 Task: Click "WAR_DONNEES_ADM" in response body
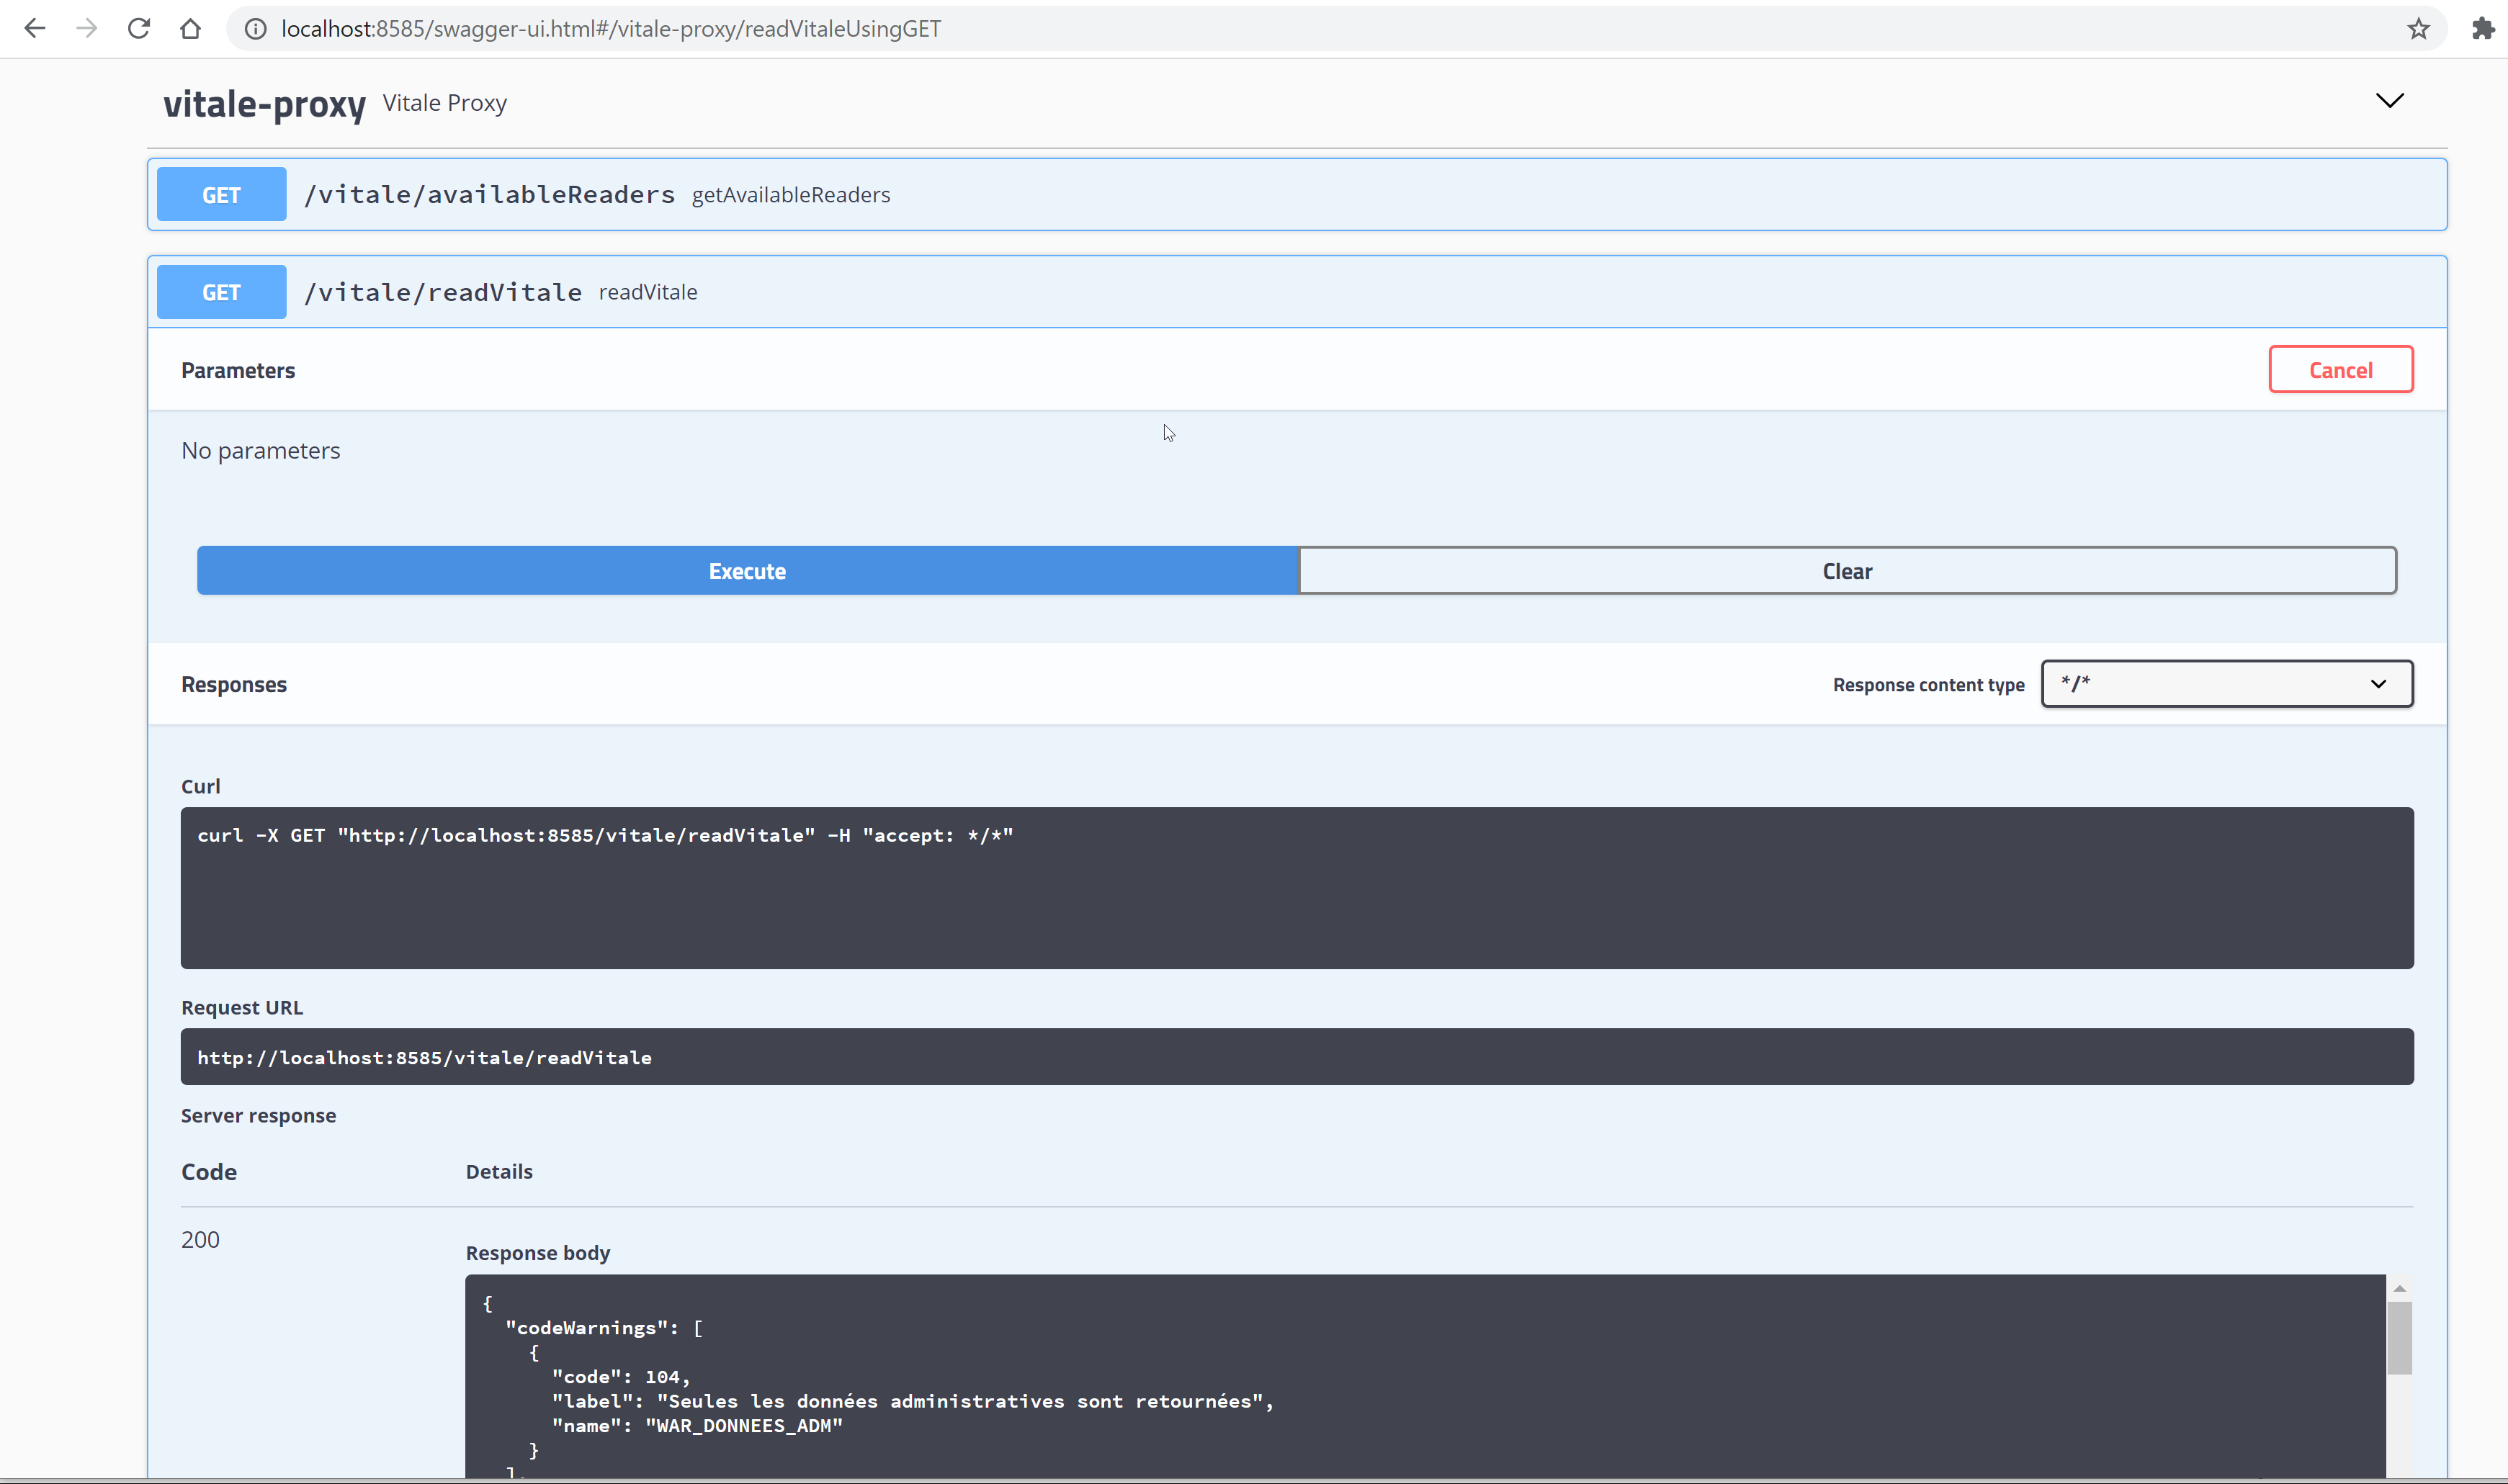click(x=744, y=1426)
